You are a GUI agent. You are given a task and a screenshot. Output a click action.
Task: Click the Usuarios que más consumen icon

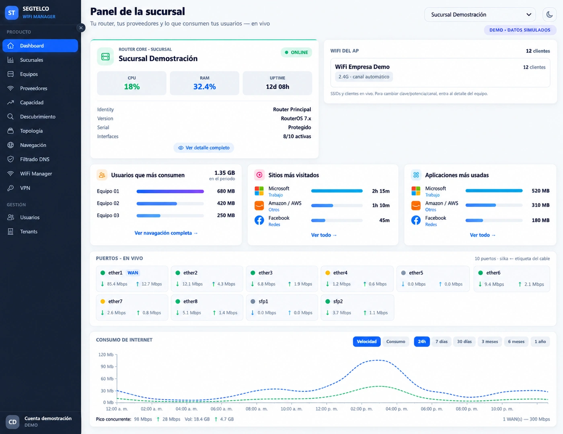point(102,175)
